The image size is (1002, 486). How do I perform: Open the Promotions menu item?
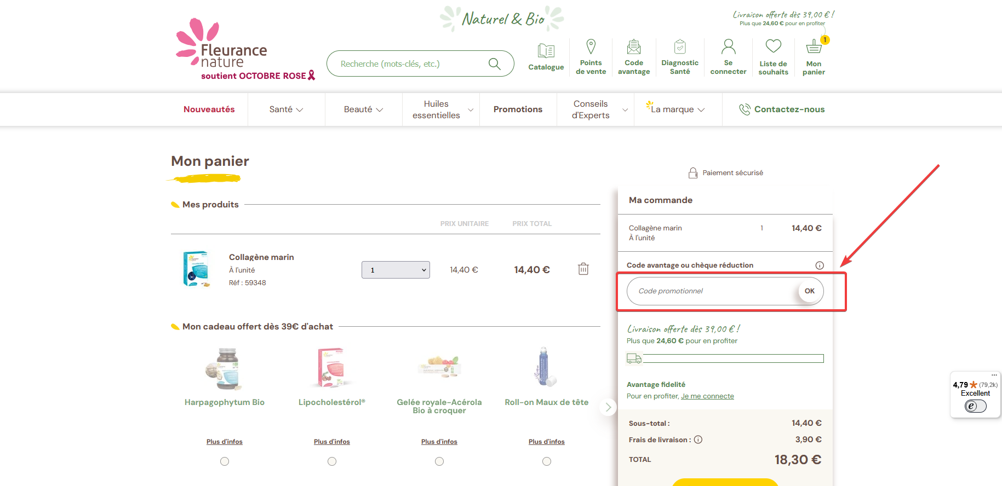coord(518,109)
